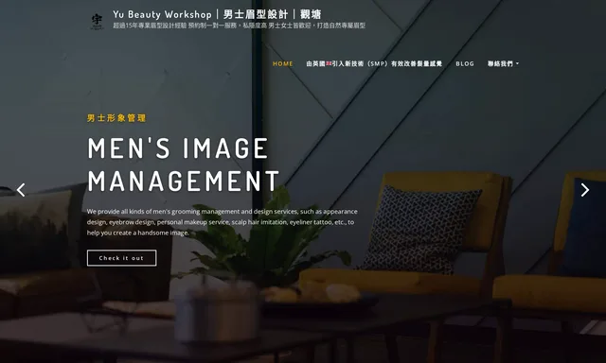Screen dimensions: 606x363
Task: Click the Check it out button
Action: 122,258
